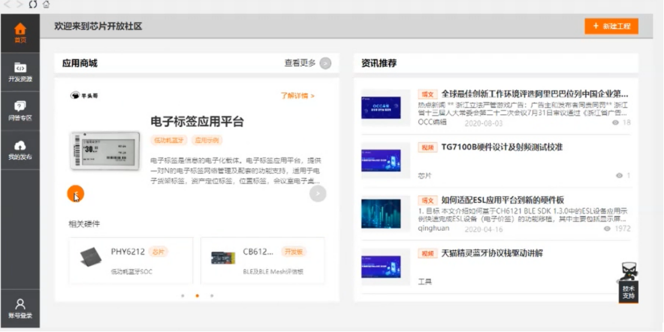Open the 我的发布 cloud upload section
Image resolution: width=664 pixels, height=332 pixels.
[20, 150]
